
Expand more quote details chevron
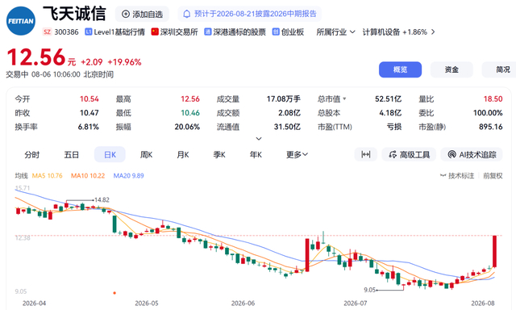259,139
